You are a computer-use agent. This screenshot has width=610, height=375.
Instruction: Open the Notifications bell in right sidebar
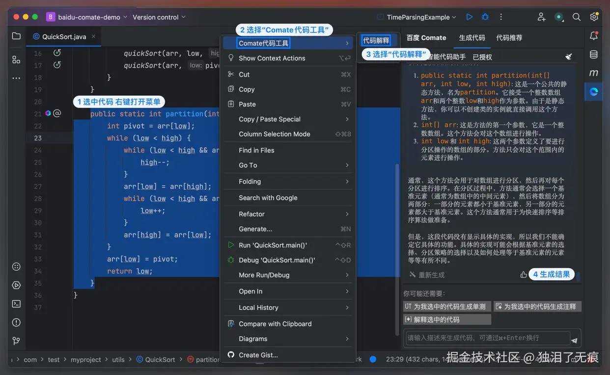(x=594, y=36)
